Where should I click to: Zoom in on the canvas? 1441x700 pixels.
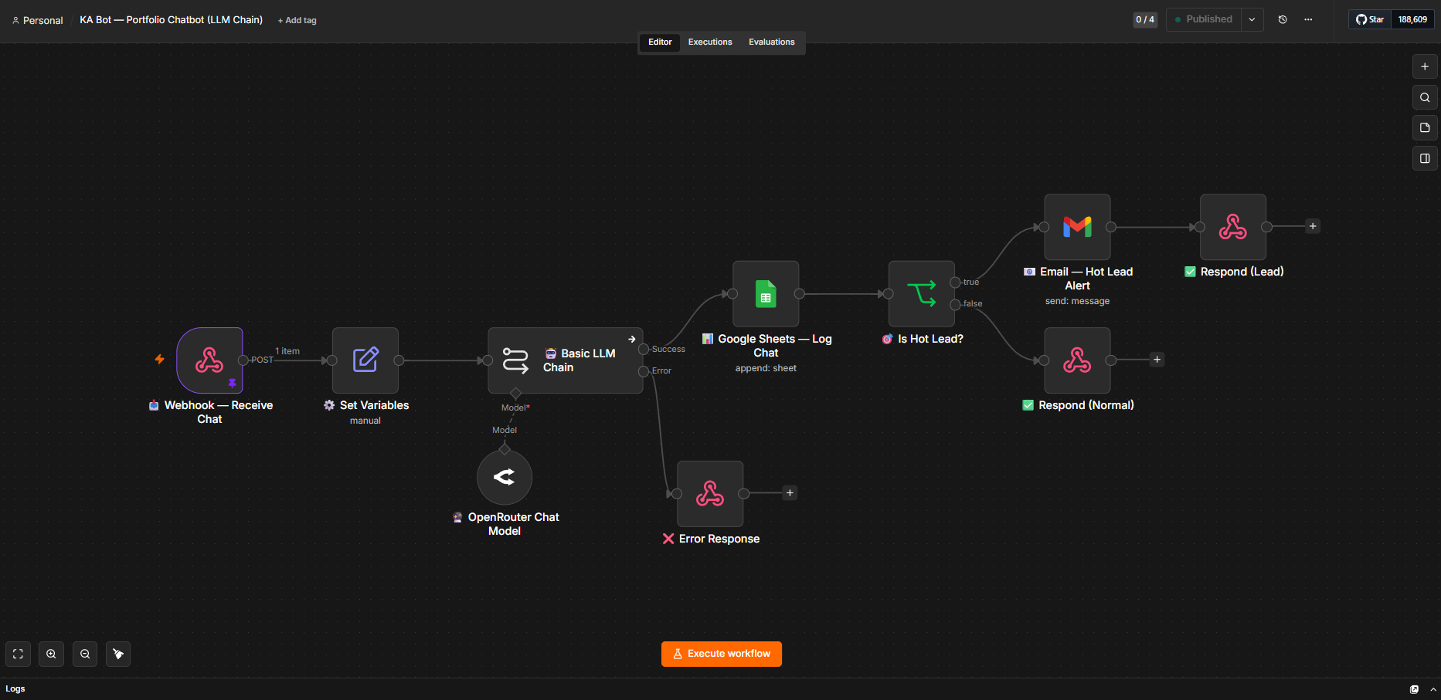pos(51,654)
